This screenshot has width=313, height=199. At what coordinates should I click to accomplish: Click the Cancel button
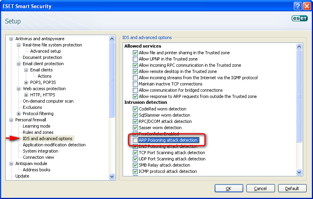261,188
